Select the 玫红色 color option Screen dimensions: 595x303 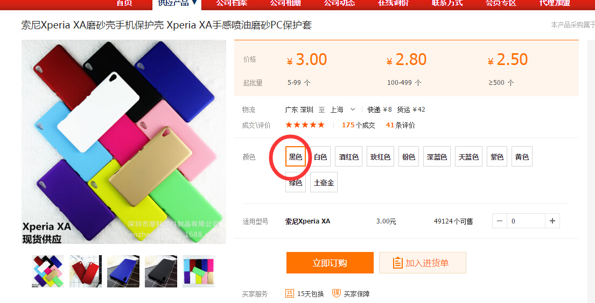tap(381, 156)
